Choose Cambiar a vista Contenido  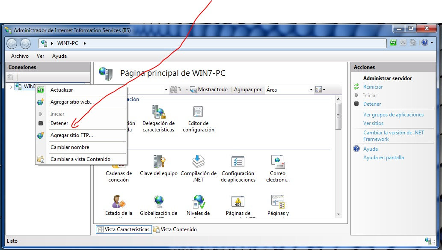(81, 159)
